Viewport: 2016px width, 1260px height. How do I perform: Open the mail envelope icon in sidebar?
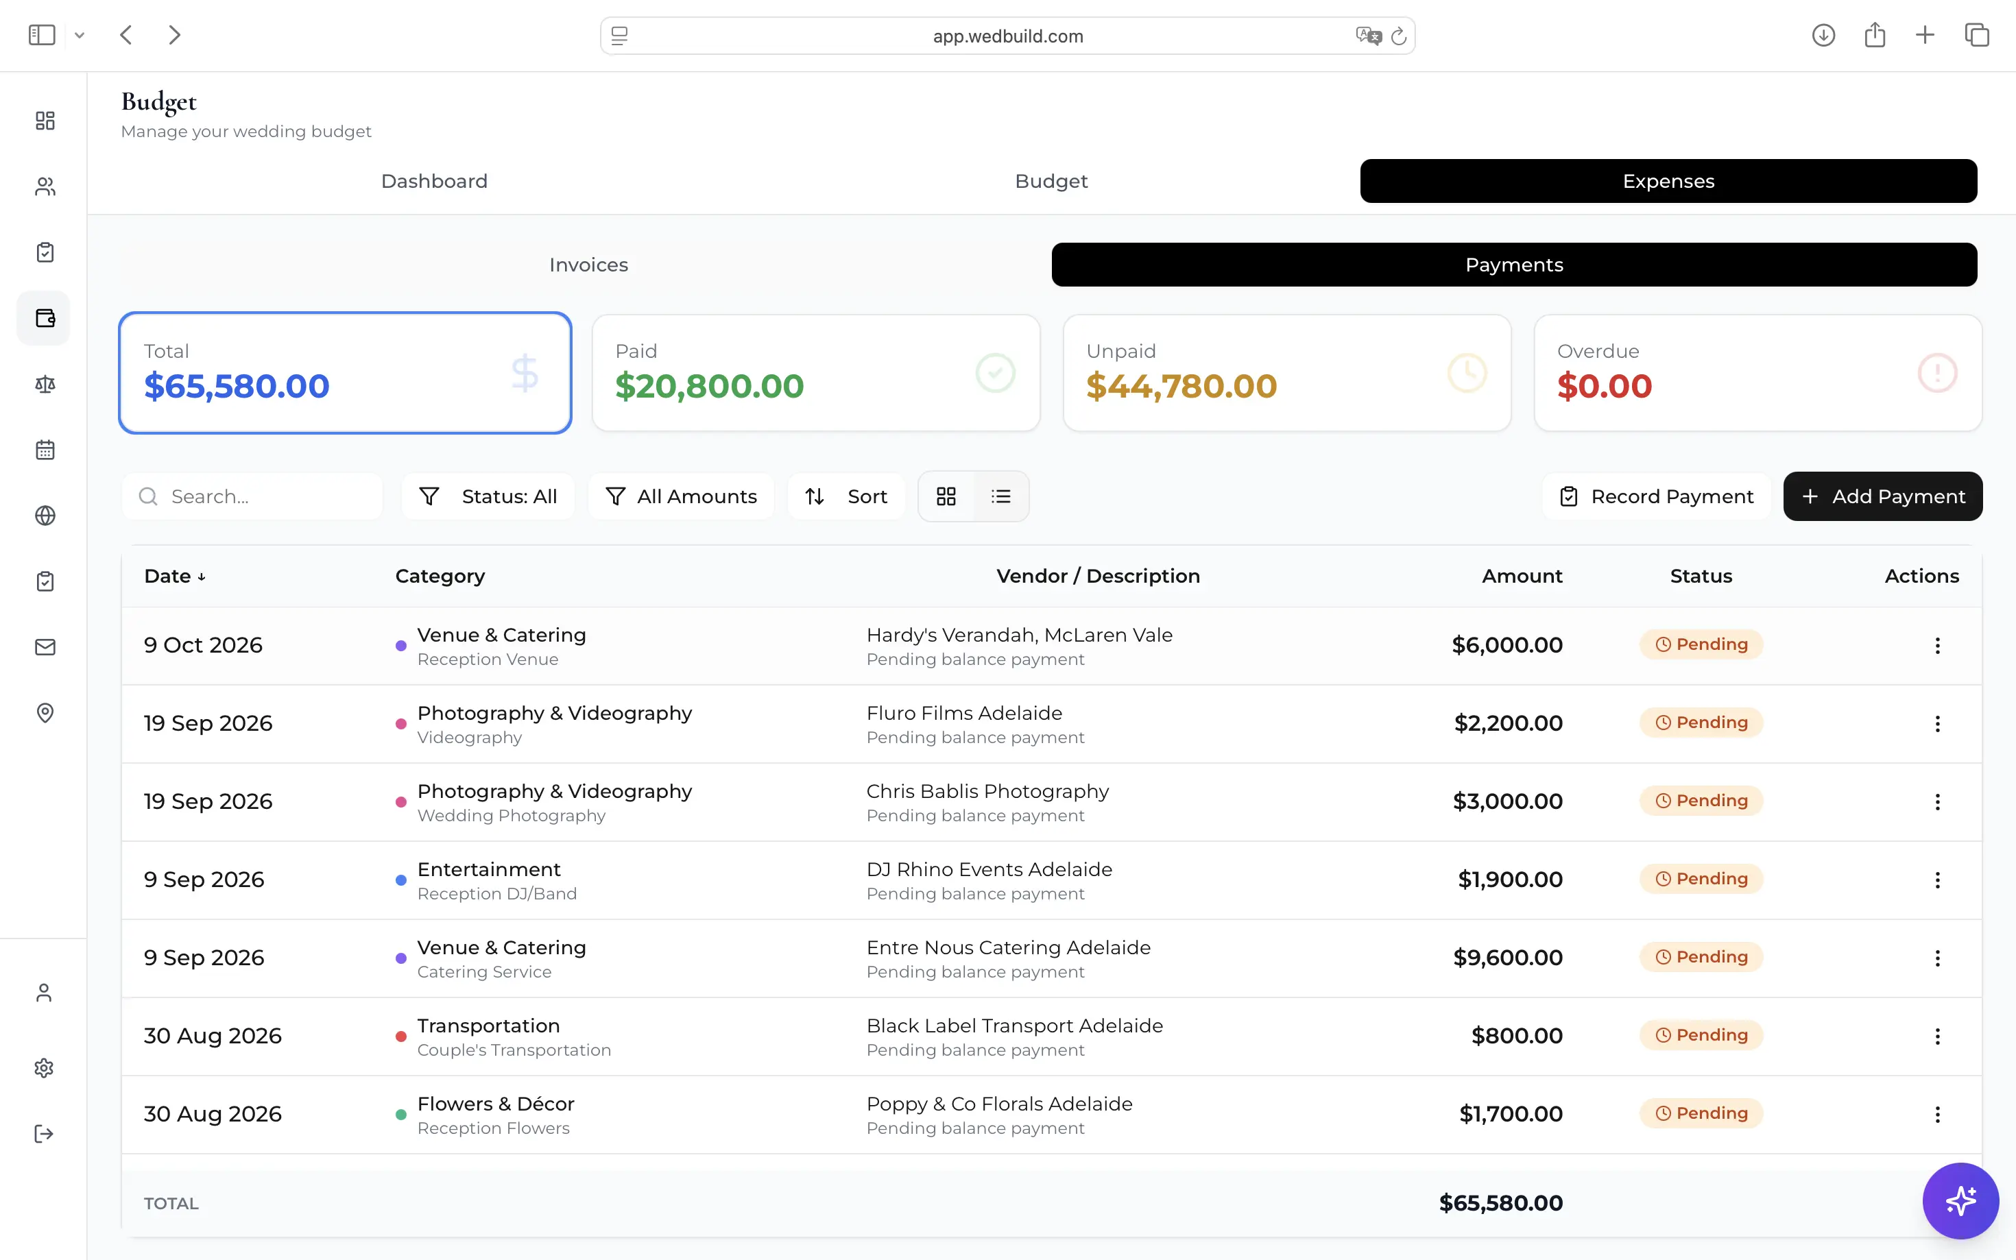[x=45, y=648]
